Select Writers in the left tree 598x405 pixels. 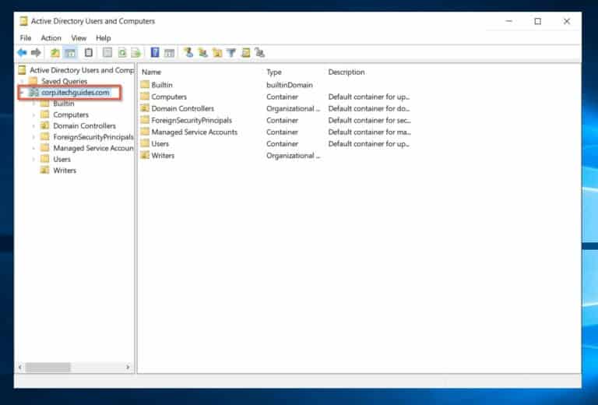pyautogui.click(x=65, y=170)
